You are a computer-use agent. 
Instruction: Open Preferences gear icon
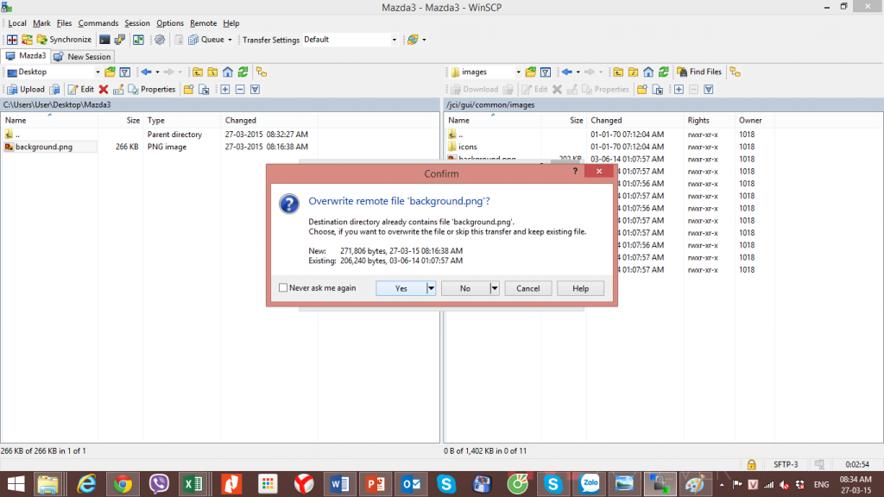pos(160,40)
